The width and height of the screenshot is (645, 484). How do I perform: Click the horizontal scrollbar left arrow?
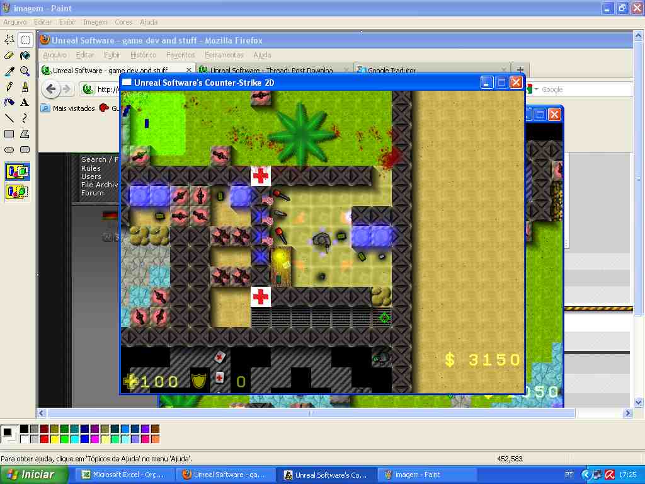point(41,413)
